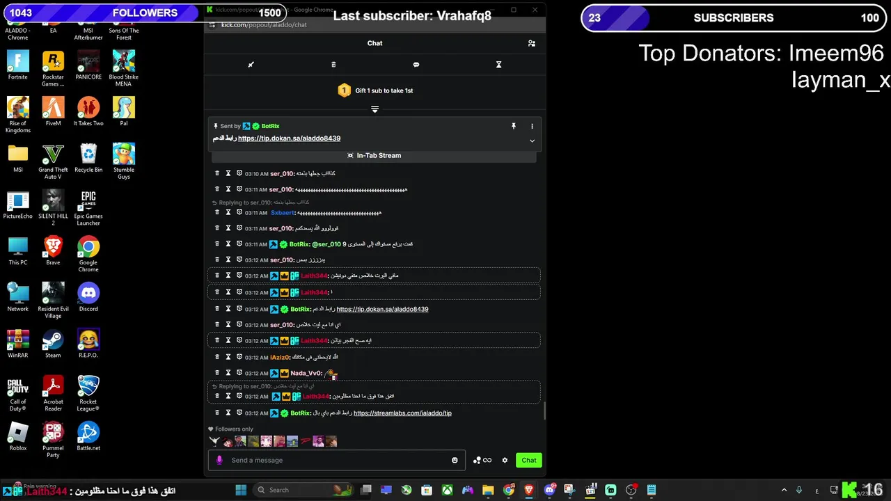Open the tip.dokan.sa link in pinned message

289,138
